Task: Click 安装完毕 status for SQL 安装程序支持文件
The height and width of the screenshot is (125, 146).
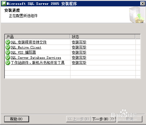Action: click(79, 42)
